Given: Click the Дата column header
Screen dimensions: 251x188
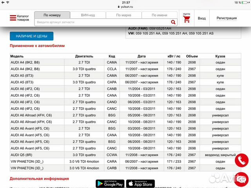Looking at the screenshot, I should pos(142,56).
